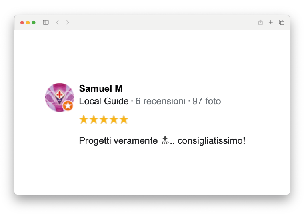Toggle the sidebar panel icon

click(x=46, y=22)
